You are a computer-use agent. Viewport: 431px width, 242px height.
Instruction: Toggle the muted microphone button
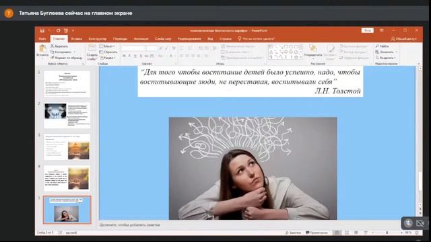tap(409, 223)
